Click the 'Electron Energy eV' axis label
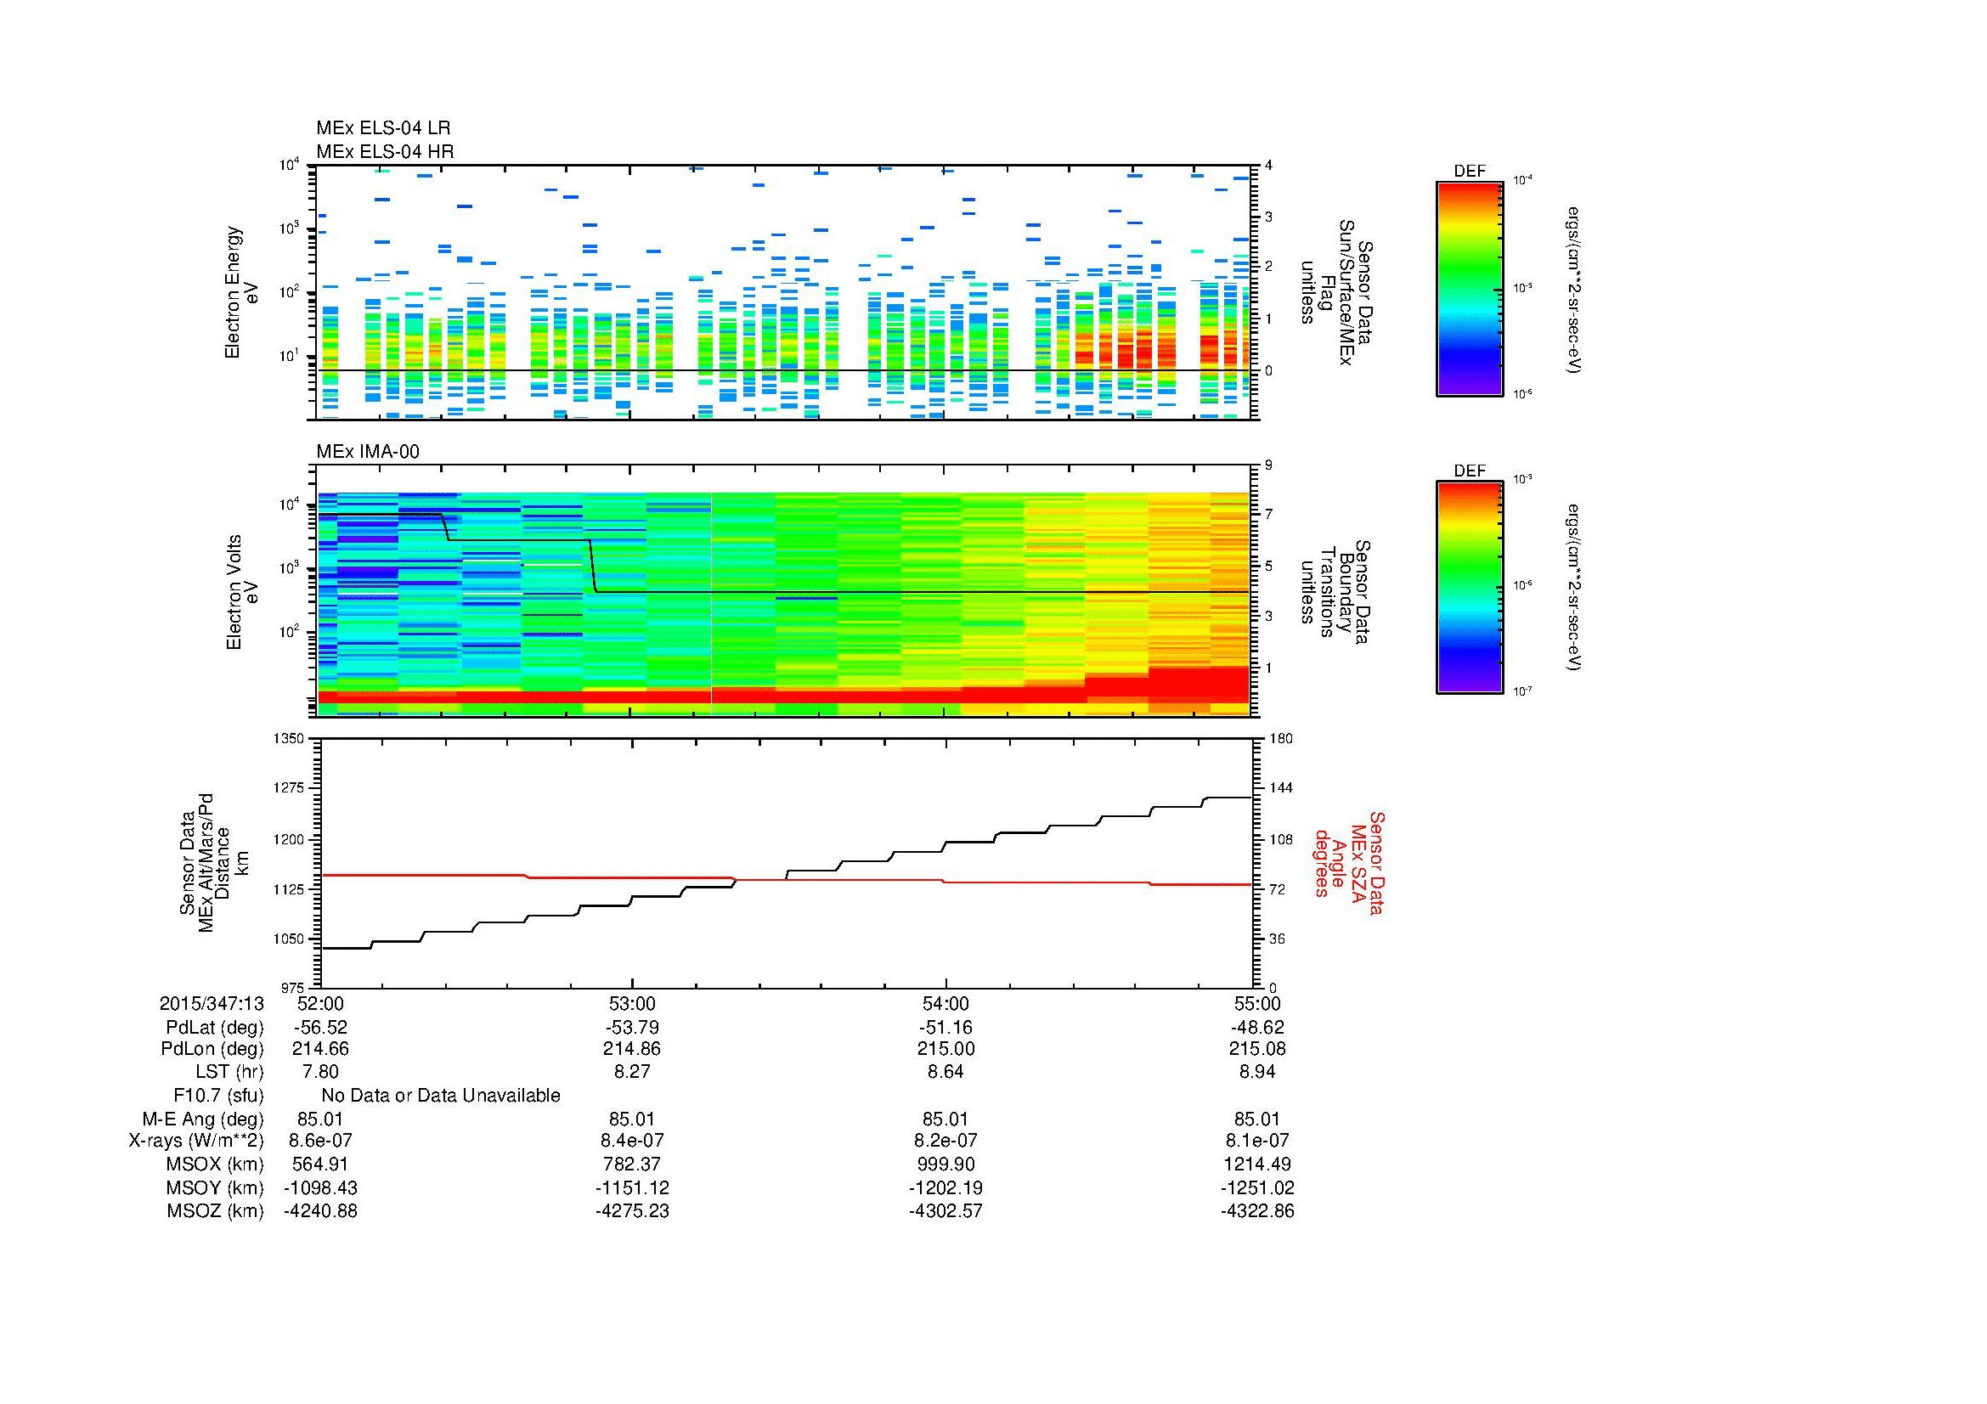 [x=241, y=292]
